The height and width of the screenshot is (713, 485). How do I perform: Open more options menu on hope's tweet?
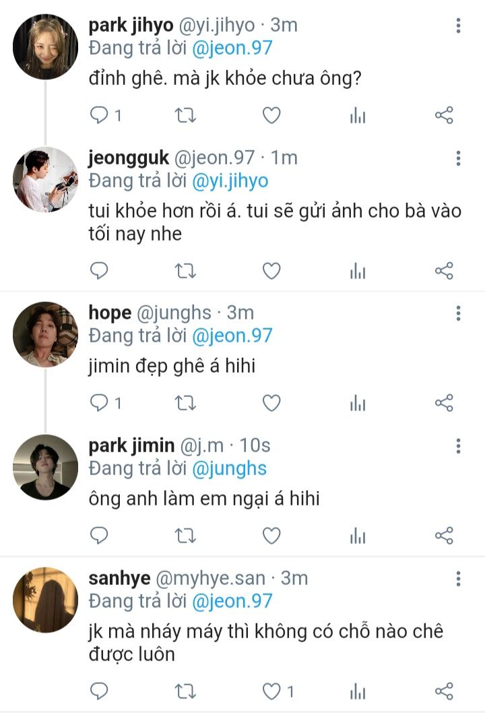(x=458, y=313)
